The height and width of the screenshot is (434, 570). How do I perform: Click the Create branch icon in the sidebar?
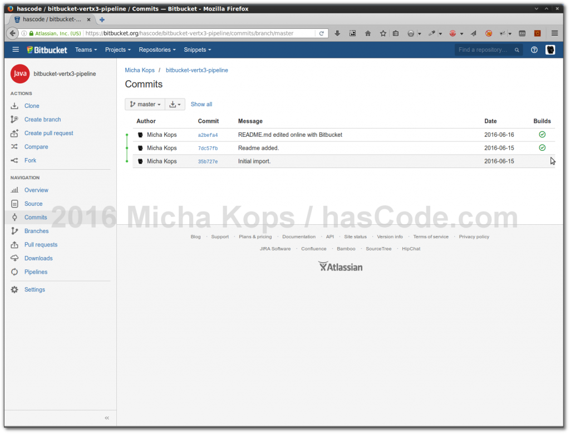point(14,119)
